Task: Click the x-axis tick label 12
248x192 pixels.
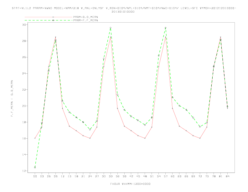Action: click(63, 176)
